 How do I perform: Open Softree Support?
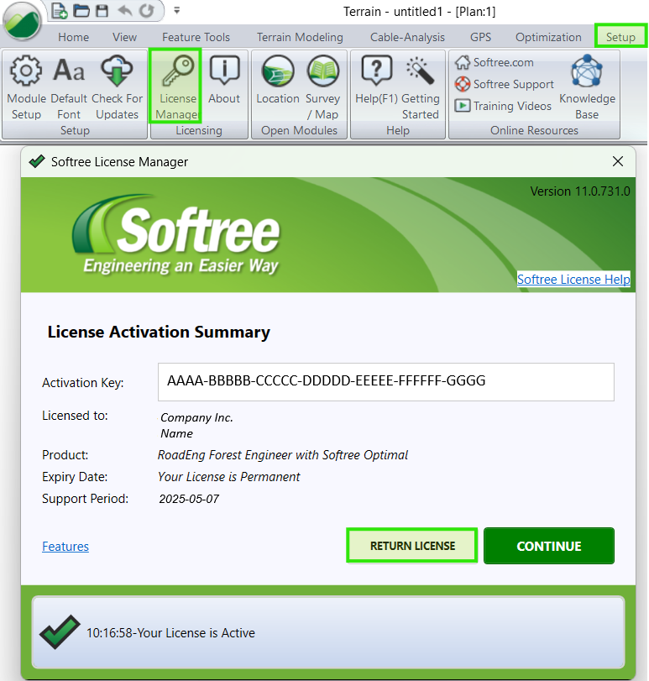(x=505, y=84)
